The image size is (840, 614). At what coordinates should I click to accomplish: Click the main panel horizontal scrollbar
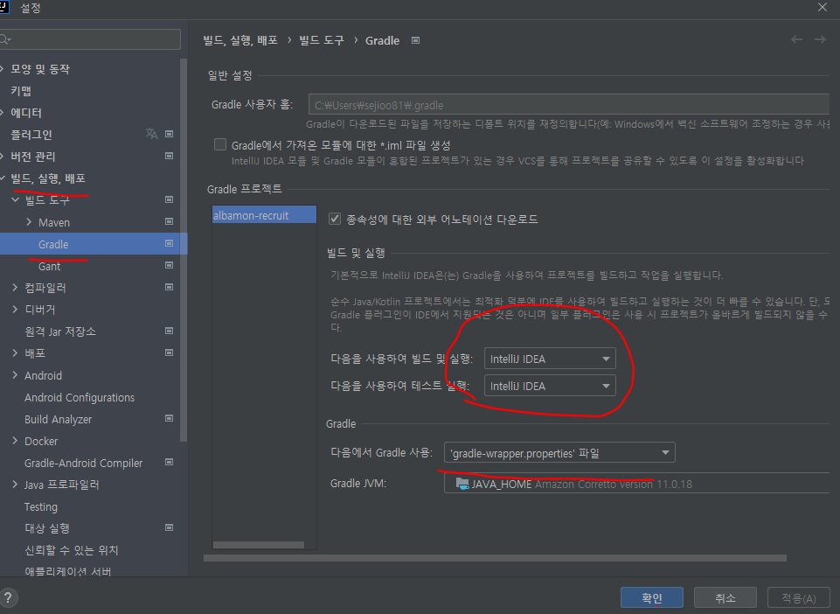coord(495,558)
